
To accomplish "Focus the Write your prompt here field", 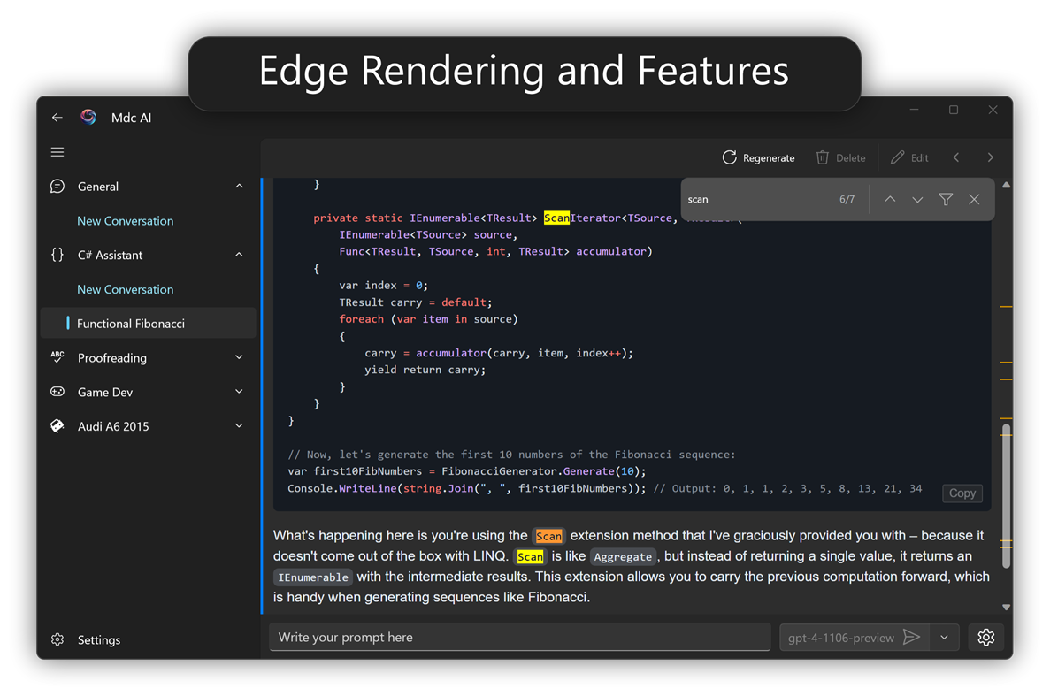I will click(x=519, y=637).
